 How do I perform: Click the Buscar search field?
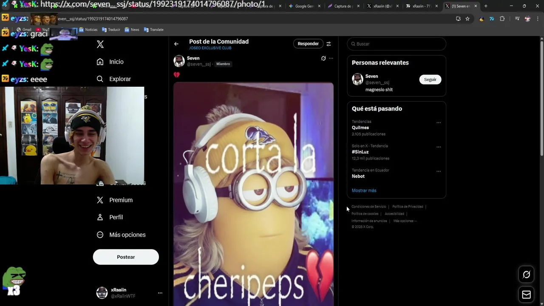(x=397, y=44)
